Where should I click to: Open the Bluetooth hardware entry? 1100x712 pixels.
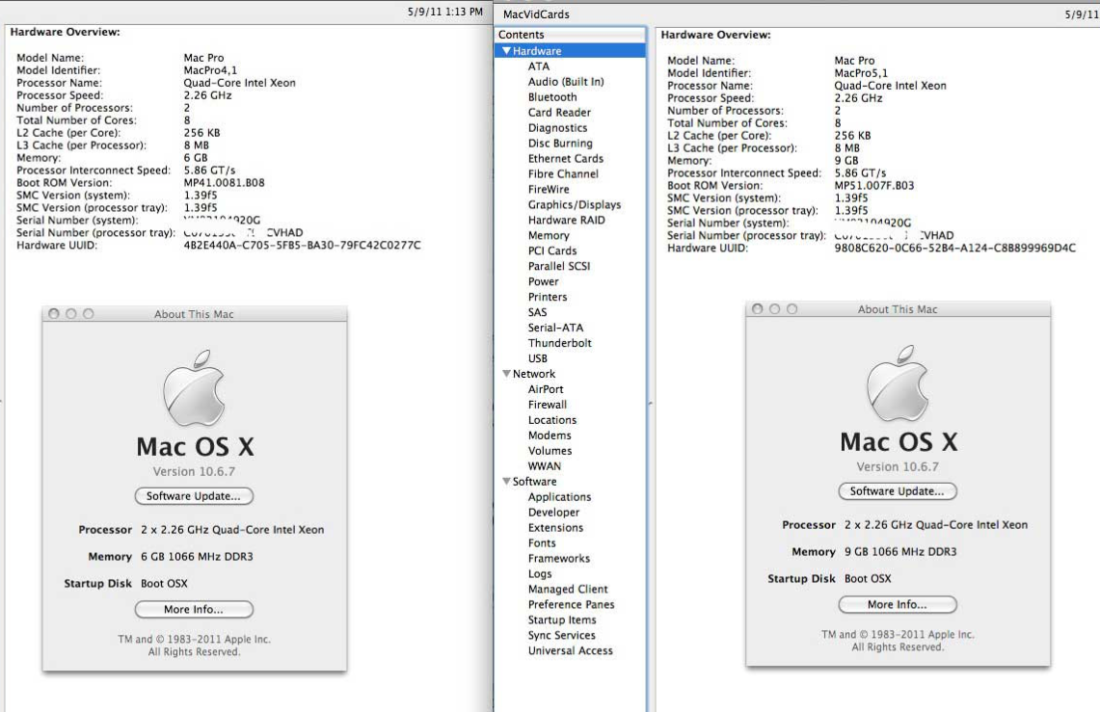pos(552,97)
